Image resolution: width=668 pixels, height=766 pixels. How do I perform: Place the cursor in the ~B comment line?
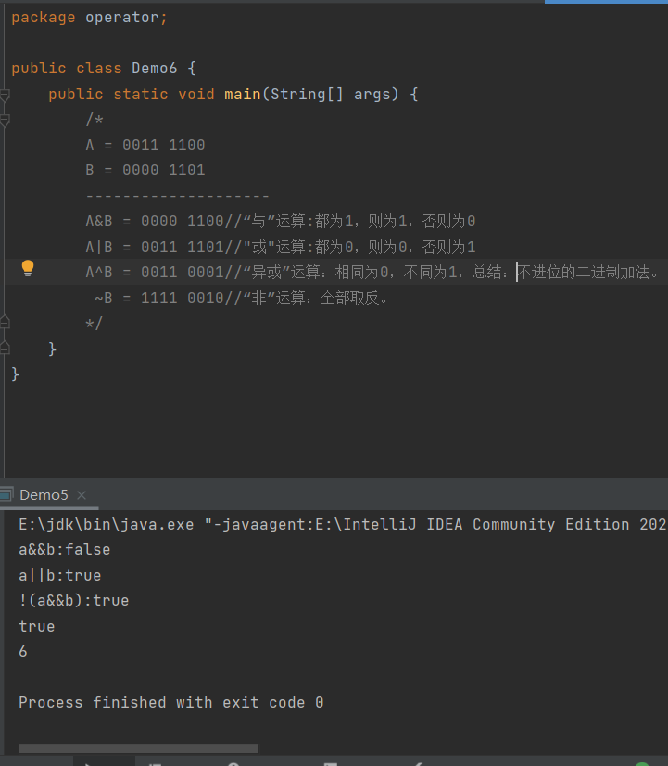pyautogui.click(x=241, y=299)
